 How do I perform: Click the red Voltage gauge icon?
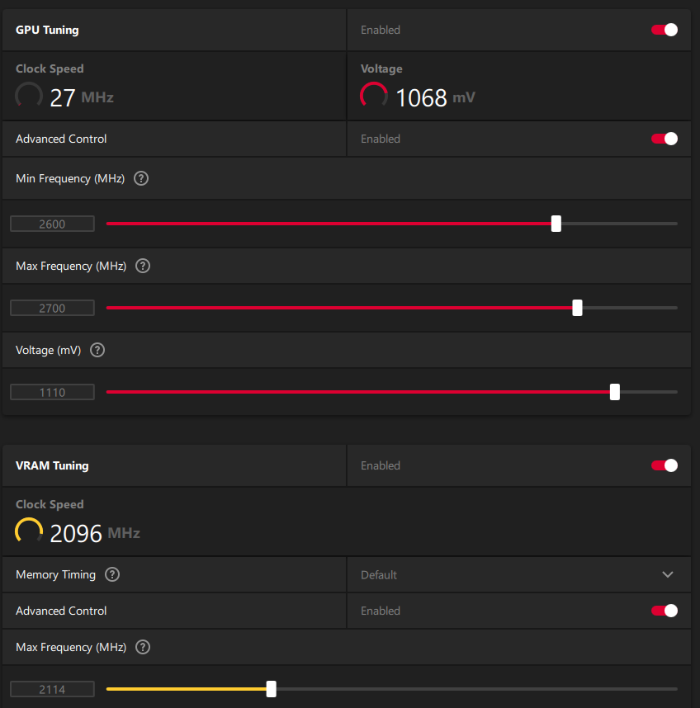tap(373, 95)
